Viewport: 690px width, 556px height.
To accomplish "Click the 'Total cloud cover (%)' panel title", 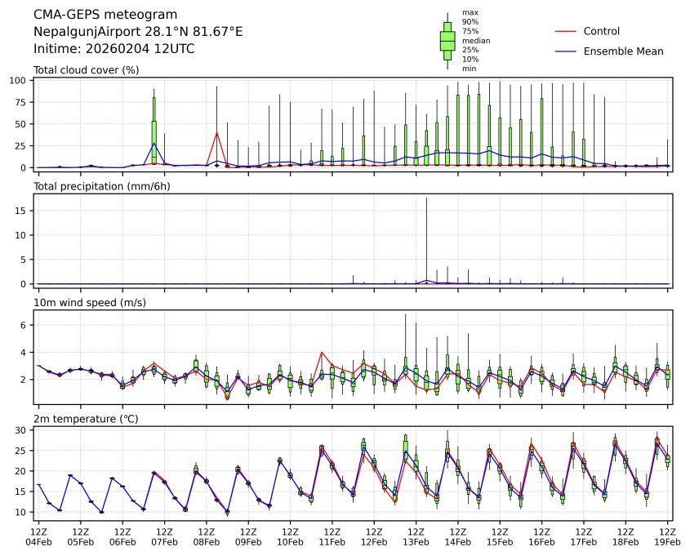I will [x=86, y=70].
